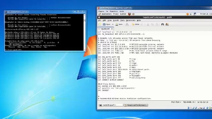Open the gedit View menu
This screenshot has width=212, height=119.
coord(109,20)
